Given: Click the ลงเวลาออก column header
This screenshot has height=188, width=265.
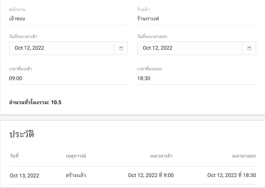Looking at the screenshot, I should tap(244, 156).
